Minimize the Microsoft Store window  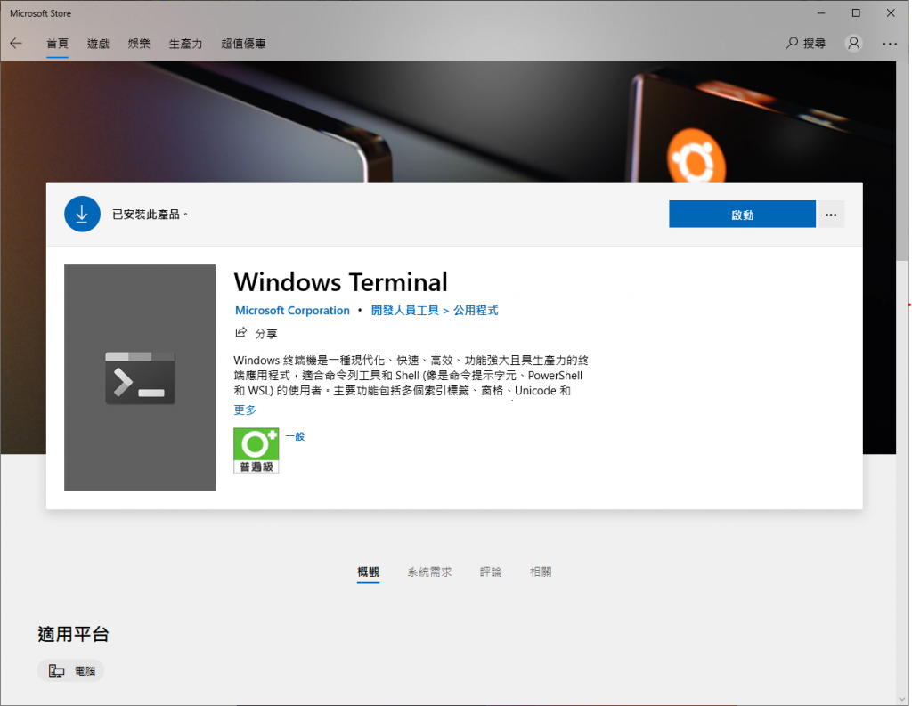pos(821,12)
